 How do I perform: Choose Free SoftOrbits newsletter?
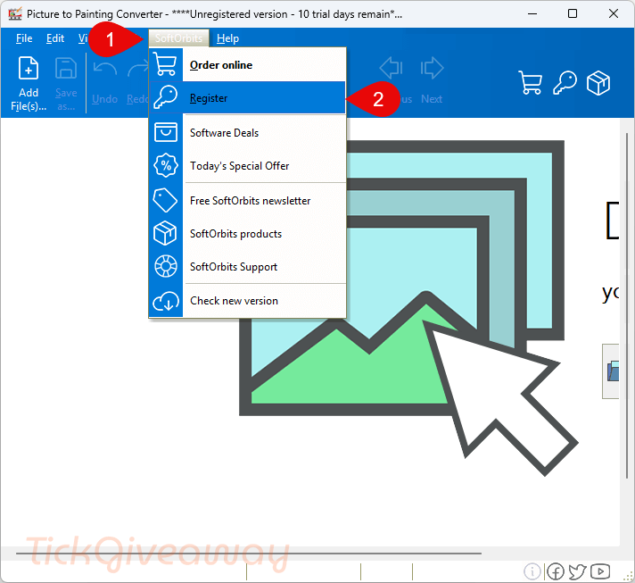247,201
